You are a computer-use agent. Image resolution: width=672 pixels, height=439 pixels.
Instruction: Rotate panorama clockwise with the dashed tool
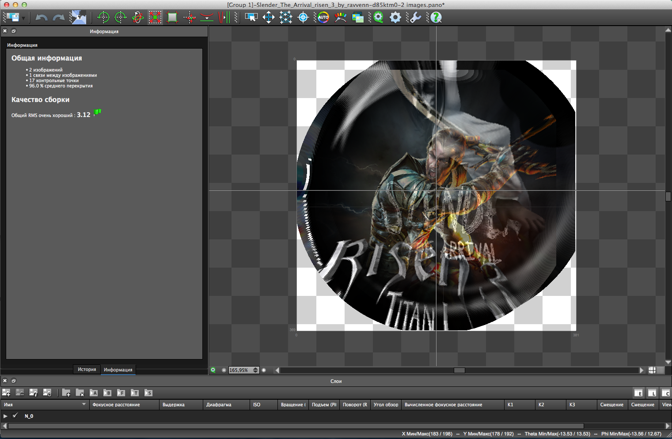[121, 17]
